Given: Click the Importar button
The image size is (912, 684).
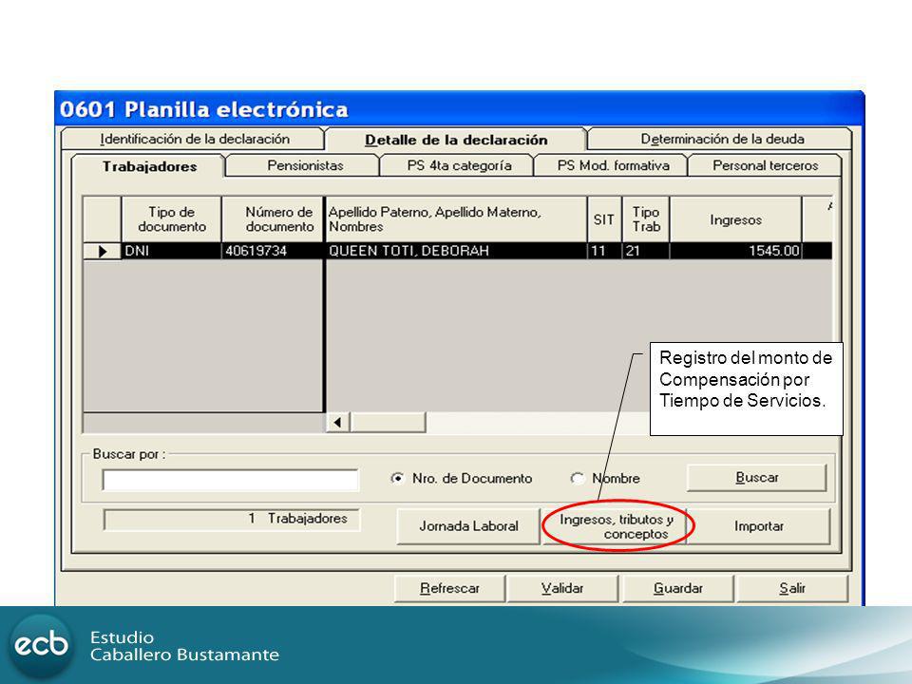Looking at the screenshot, I should pos(758,526).
